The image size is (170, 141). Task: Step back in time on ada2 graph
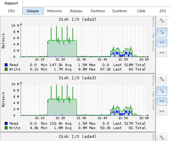point(162,43)
